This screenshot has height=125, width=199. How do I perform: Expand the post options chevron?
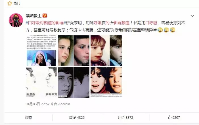(x=192, y=16)
